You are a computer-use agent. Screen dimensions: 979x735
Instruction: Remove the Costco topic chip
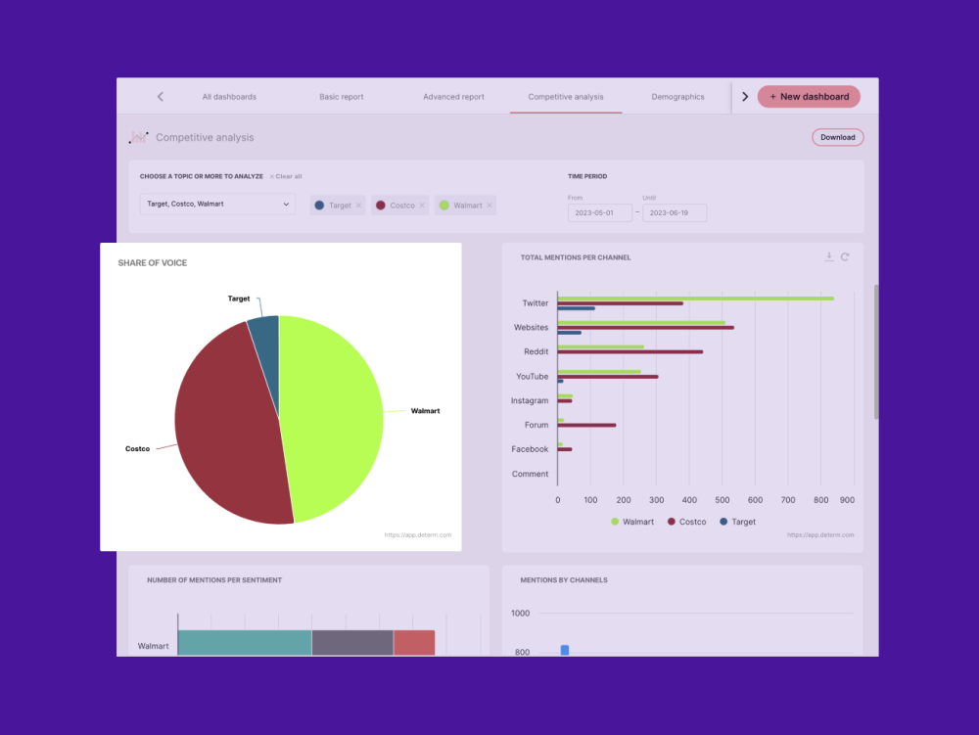(x=422, y=206)
